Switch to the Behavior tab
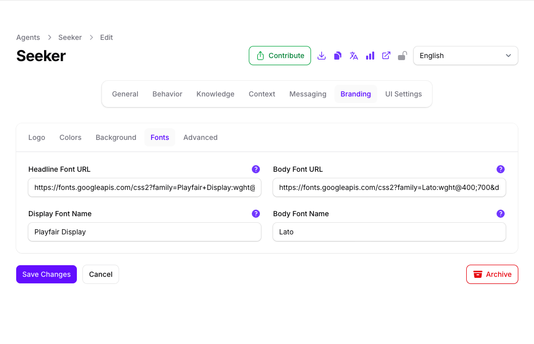 (x=167, y=94)
